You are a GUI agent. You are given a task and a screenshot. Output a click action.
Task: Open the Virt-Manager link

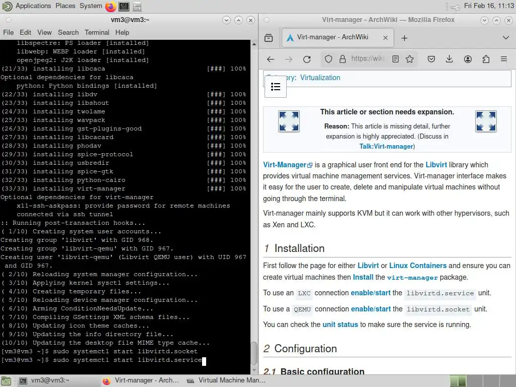tap(285, 165)
